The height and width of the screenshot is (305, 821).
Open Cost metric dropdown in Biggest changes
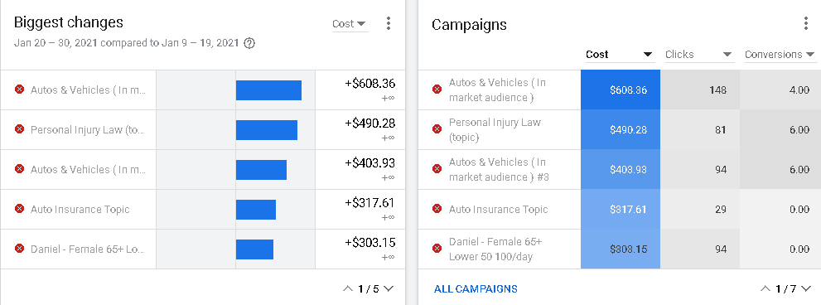(x=350, y=24)
